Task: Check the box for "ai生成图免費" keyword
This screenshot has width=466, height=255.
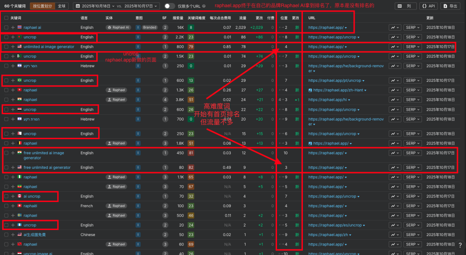Action: tap(6, 234)
